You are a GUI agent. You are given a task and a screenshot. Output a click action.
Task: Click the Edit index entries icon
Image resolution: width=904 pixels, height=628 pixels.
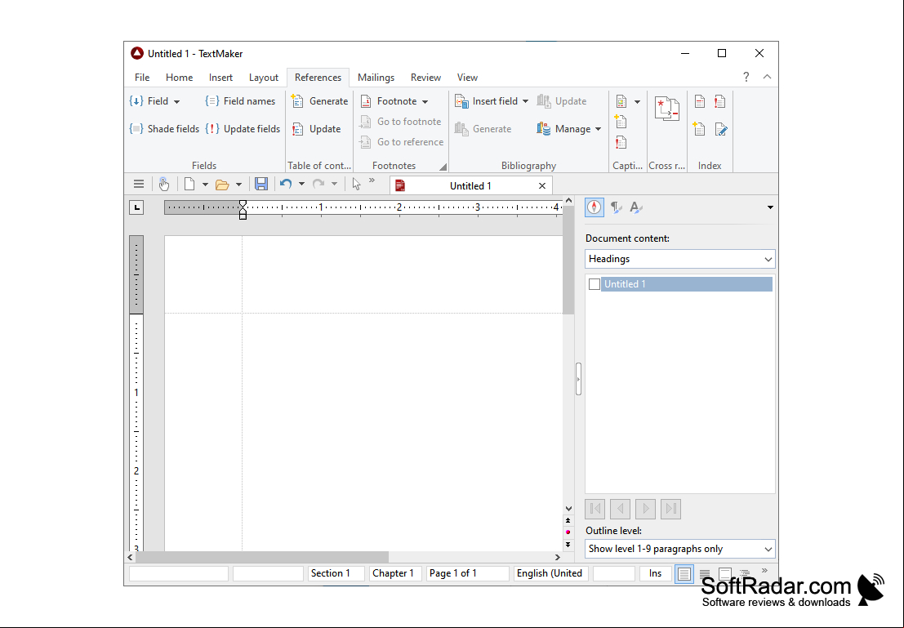720,129
